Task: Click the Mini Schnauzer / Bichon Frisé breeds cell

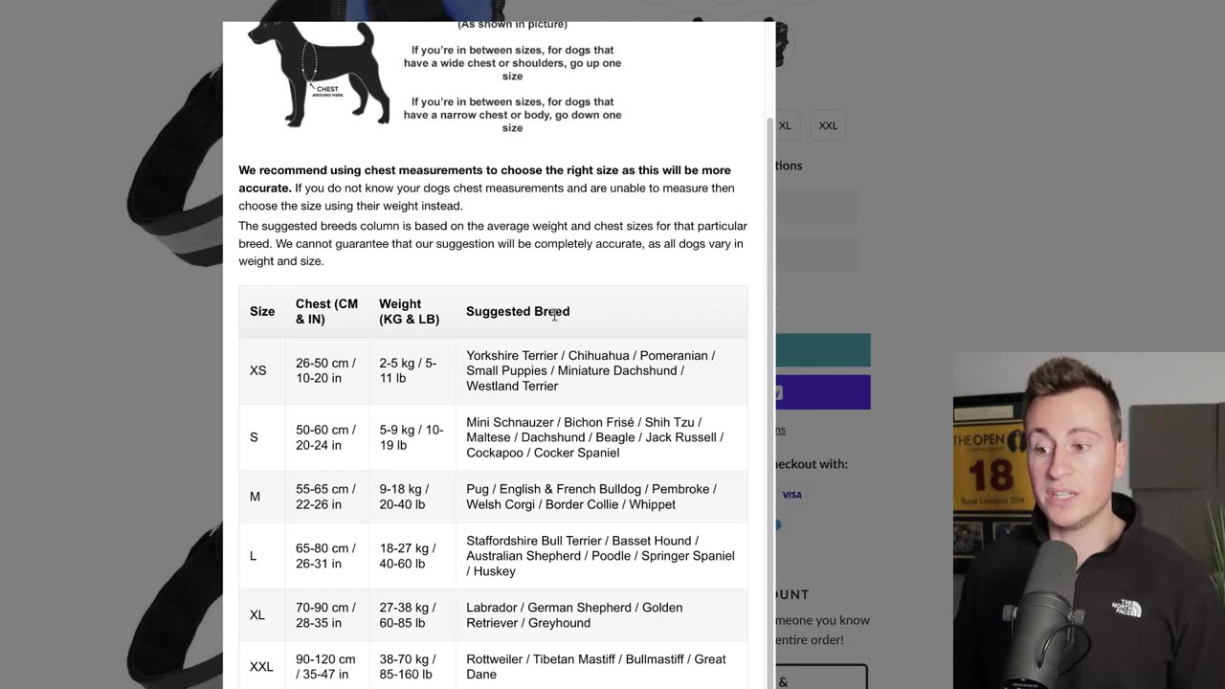Action: pos(601,437)
